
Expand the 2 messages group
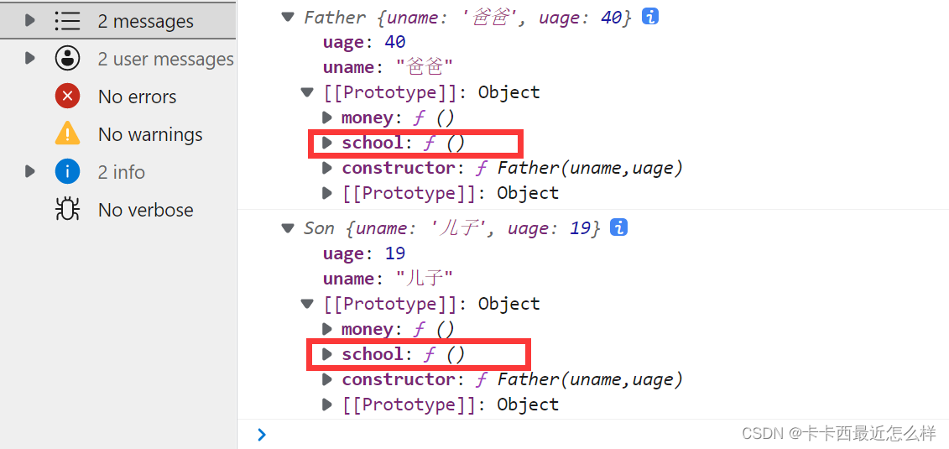click(29, 21)
